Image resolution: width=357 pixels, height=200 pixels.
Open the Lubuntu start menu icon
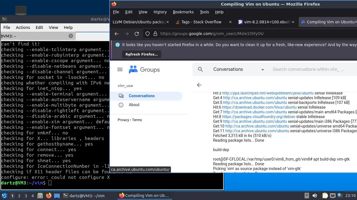tap(4, 196)
